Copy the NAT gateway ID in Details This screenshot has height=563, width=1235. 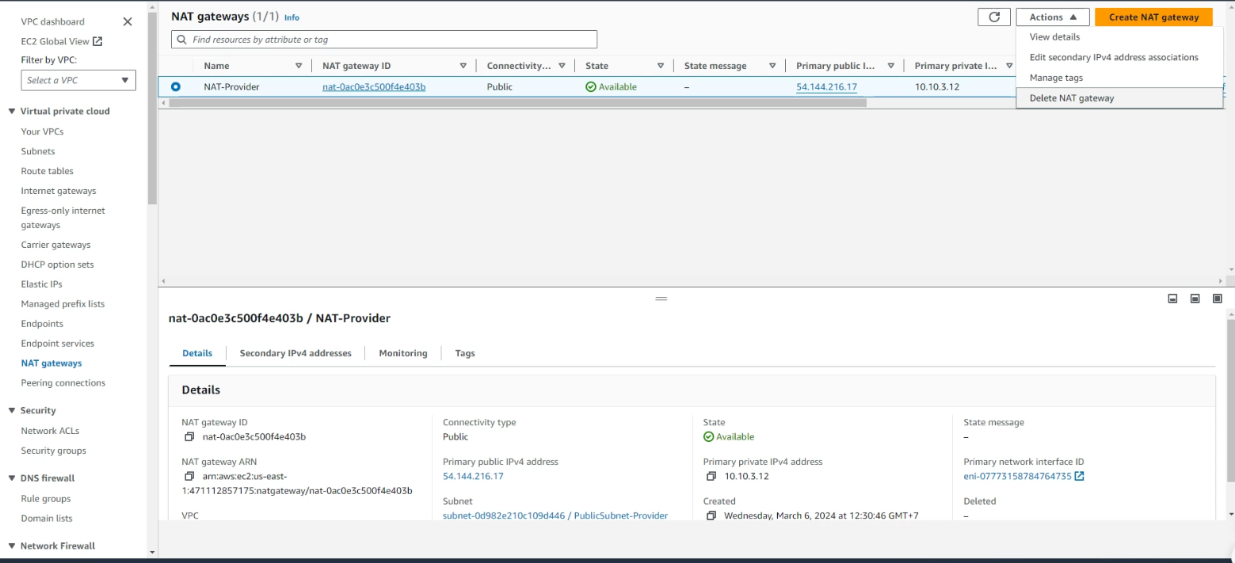tap(189, 436)
